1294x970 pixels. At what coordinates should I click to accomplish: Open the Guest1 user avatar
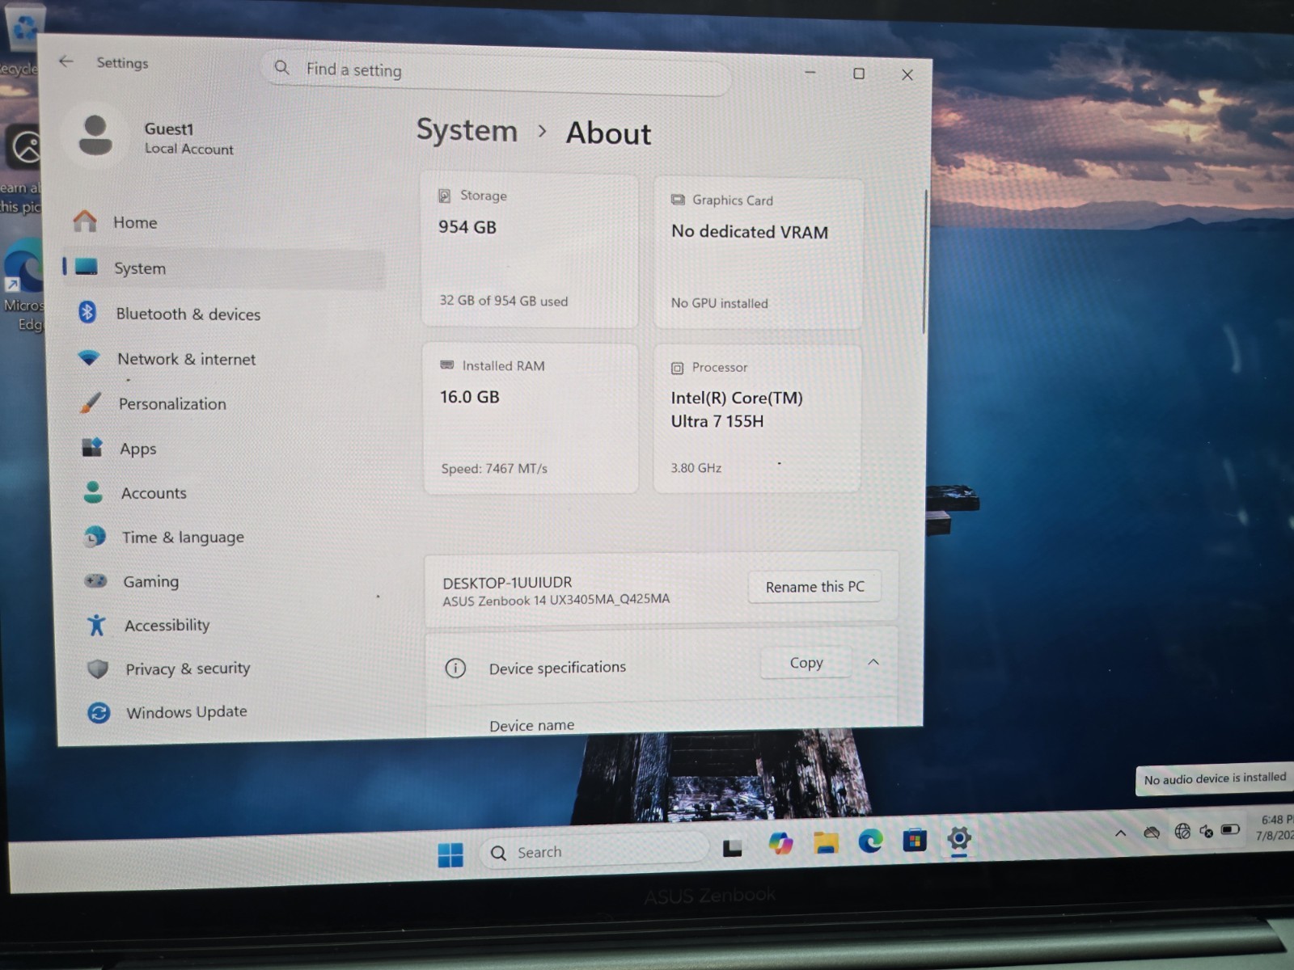95,135
